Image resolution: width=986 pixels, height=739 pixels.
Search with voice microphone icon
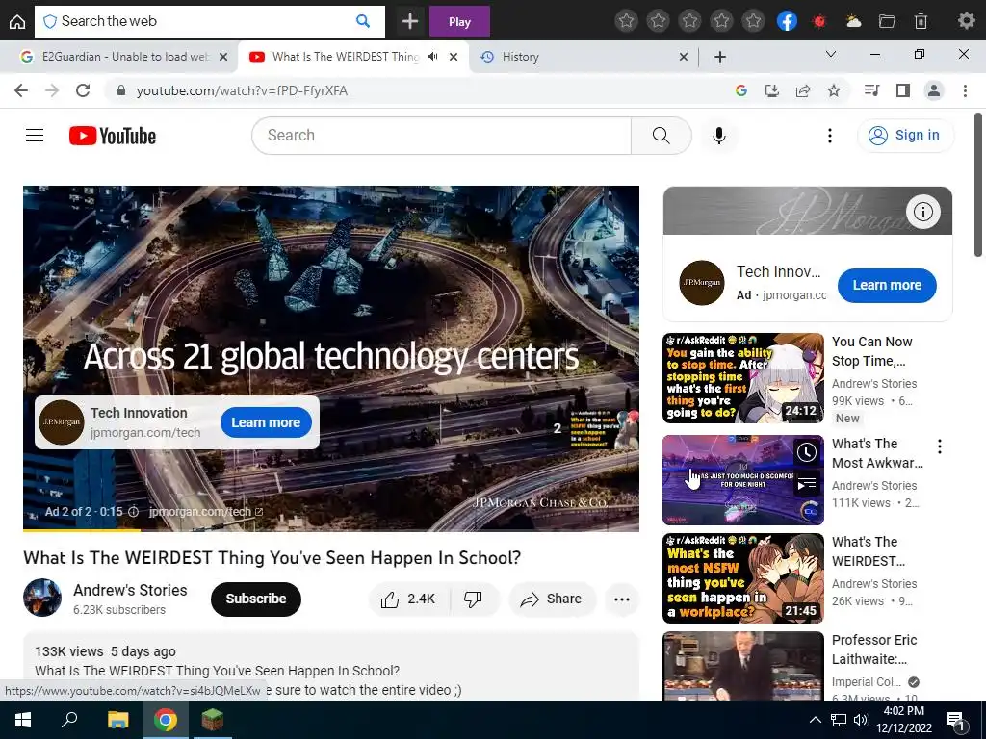point(718,135)
